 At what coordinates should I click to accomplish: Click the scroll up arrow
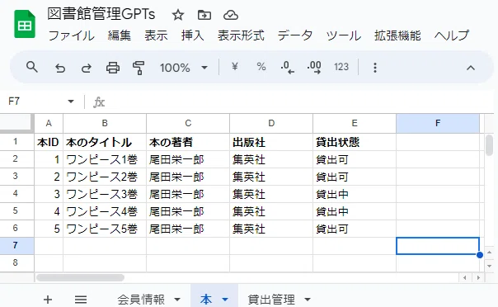(489, 252)
